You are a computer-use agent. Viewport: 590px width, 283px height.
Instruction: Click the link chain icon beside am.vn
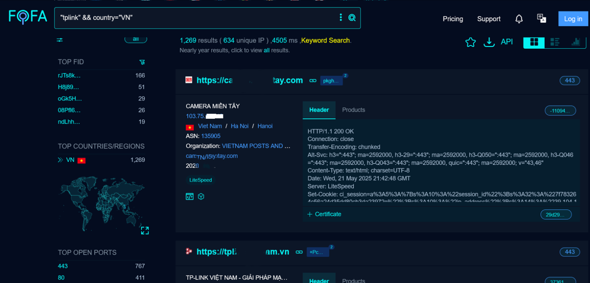click(299, 252)
